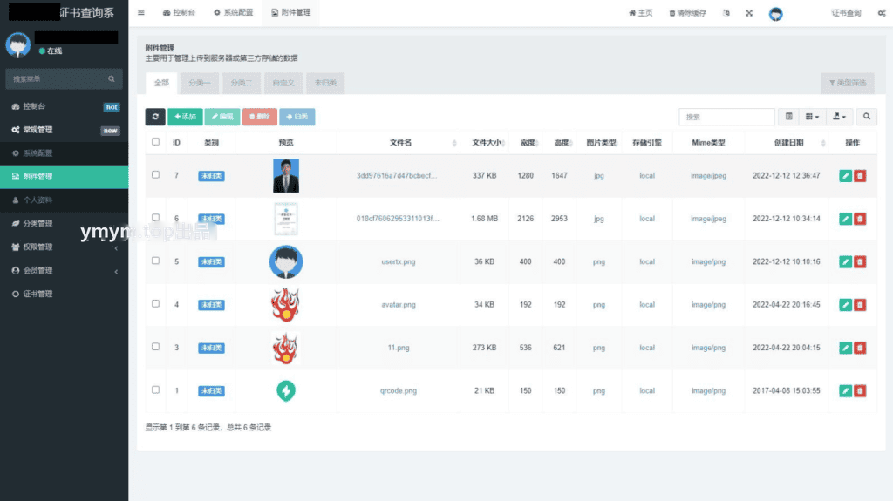This screenshot has height=501, width=893.
Task: Click the green 添加 button
Action: click(185, 117)
